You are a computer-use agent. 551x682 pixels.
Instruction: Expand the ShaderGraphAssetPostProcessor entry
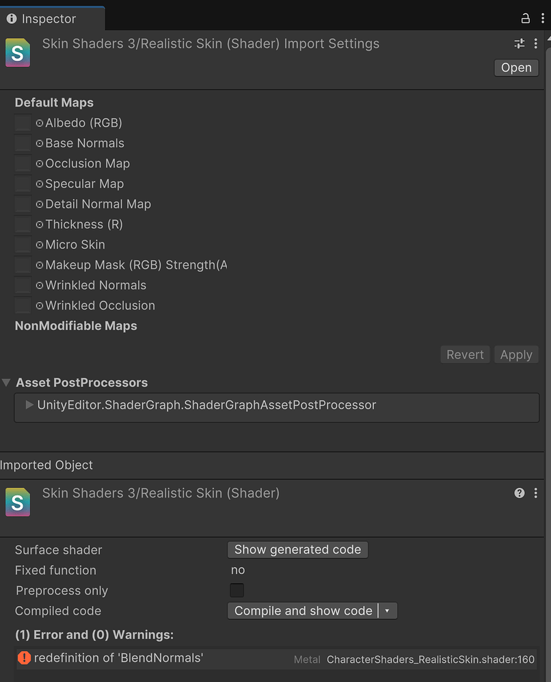(x=29, y=405)
